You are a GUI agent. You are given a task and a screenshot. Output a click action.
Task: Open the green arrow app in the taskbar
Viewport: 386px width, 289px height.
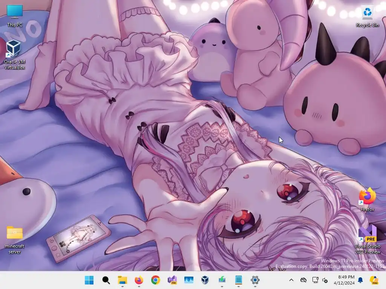point(222,280)
